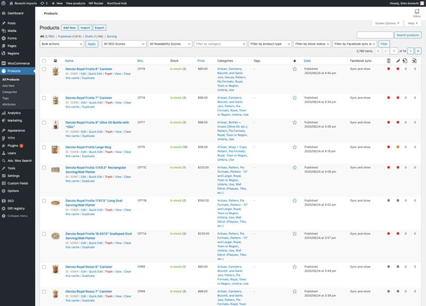Image resolution: width=426 pixels, height=306 pixels.
Task: Tick the checkbox for Deruta Royal Rosso 6" Canister
Action: [44, 267]
